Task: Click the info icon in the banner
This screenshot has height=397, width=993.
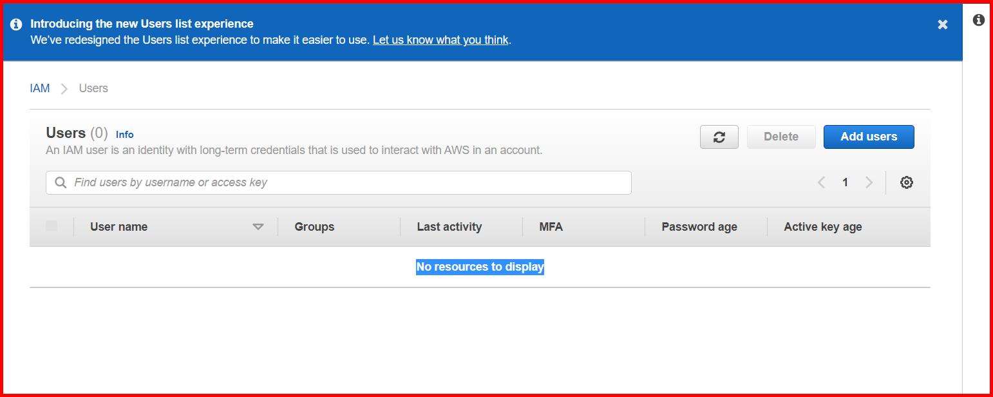Action: tap(15, 23)
